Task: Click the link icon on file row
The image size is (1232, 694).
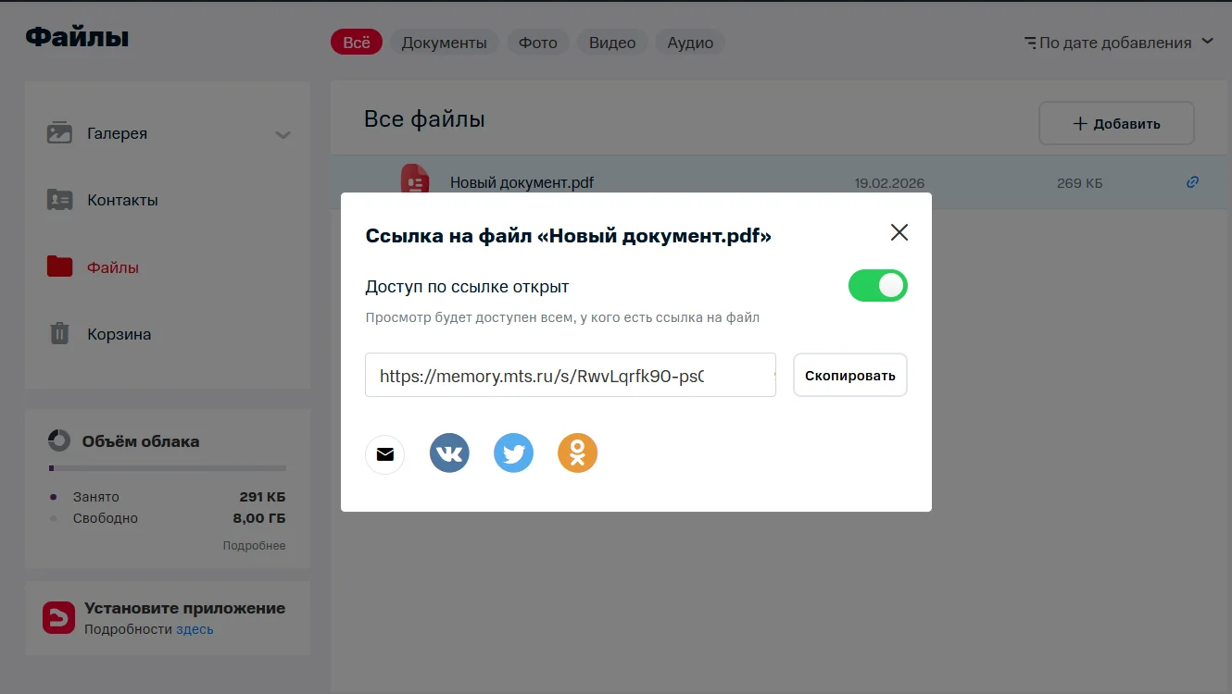Action: 1192,182
